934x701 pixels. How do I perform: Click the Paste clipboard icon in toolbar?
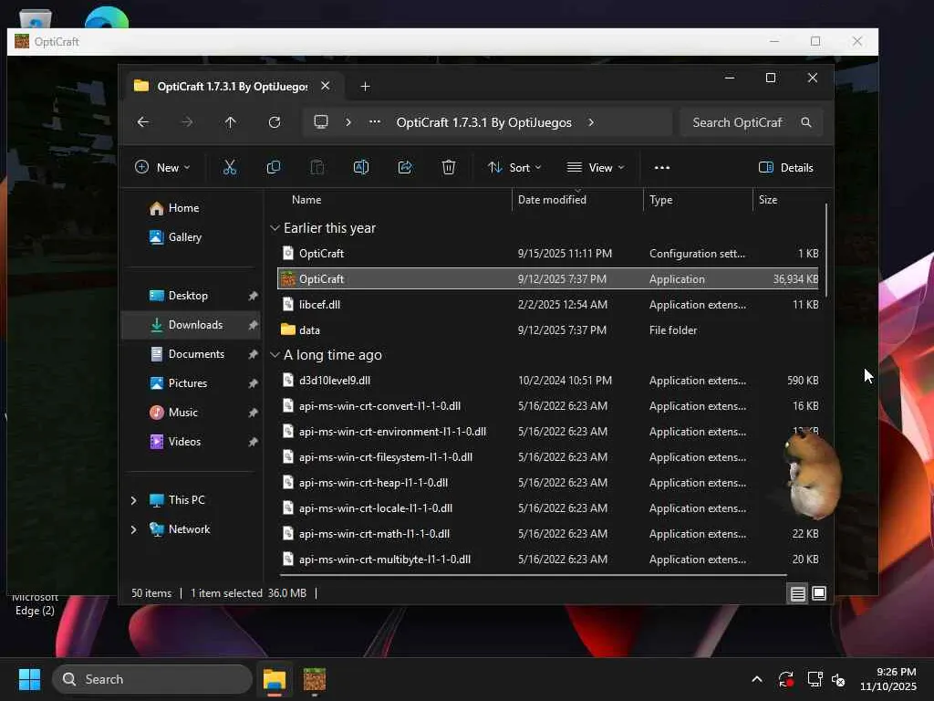point(317,168)
